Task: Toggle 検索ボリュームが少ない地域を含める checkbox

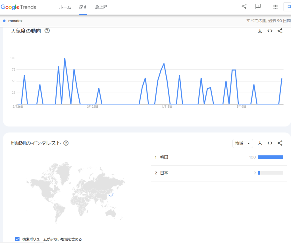Action: [17, 239]
